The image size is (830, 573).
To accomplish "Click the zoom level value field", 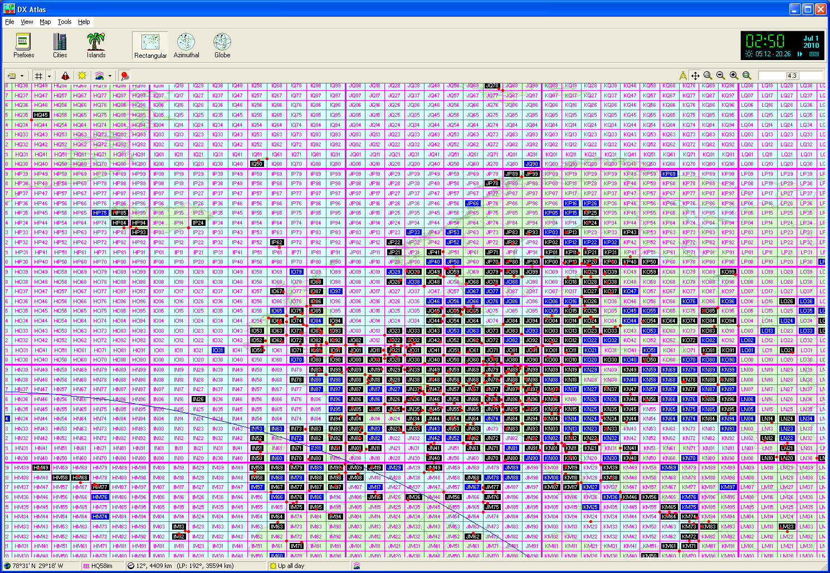I will pos(792,75).
